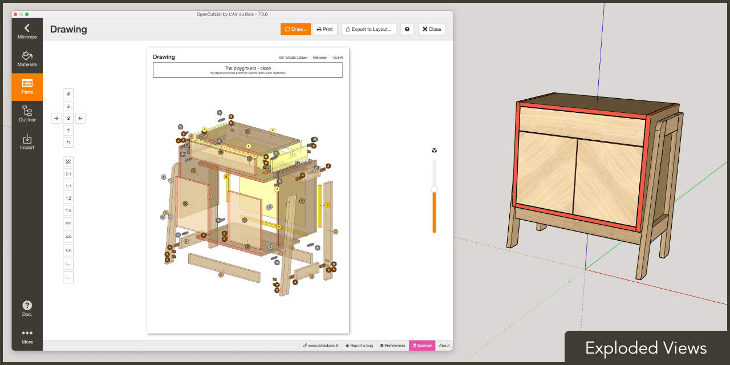Click the macOS green maximize window button
730x365 pixels.
click(27, 14)
